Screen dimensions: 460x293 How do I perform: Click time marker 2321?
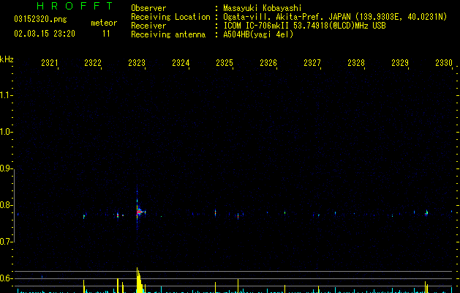(x=49, y=63)
